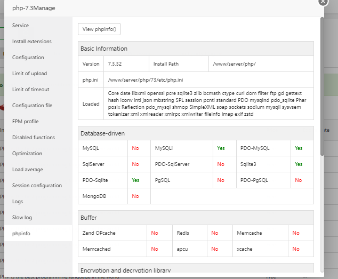View the Load average page
Screen dimensions: 338x279
[28, 170]
